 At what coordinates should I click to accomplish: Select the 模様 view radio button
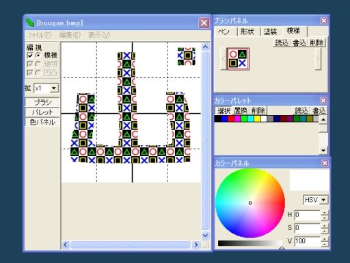pyautogui.click(x=38, y=55)
